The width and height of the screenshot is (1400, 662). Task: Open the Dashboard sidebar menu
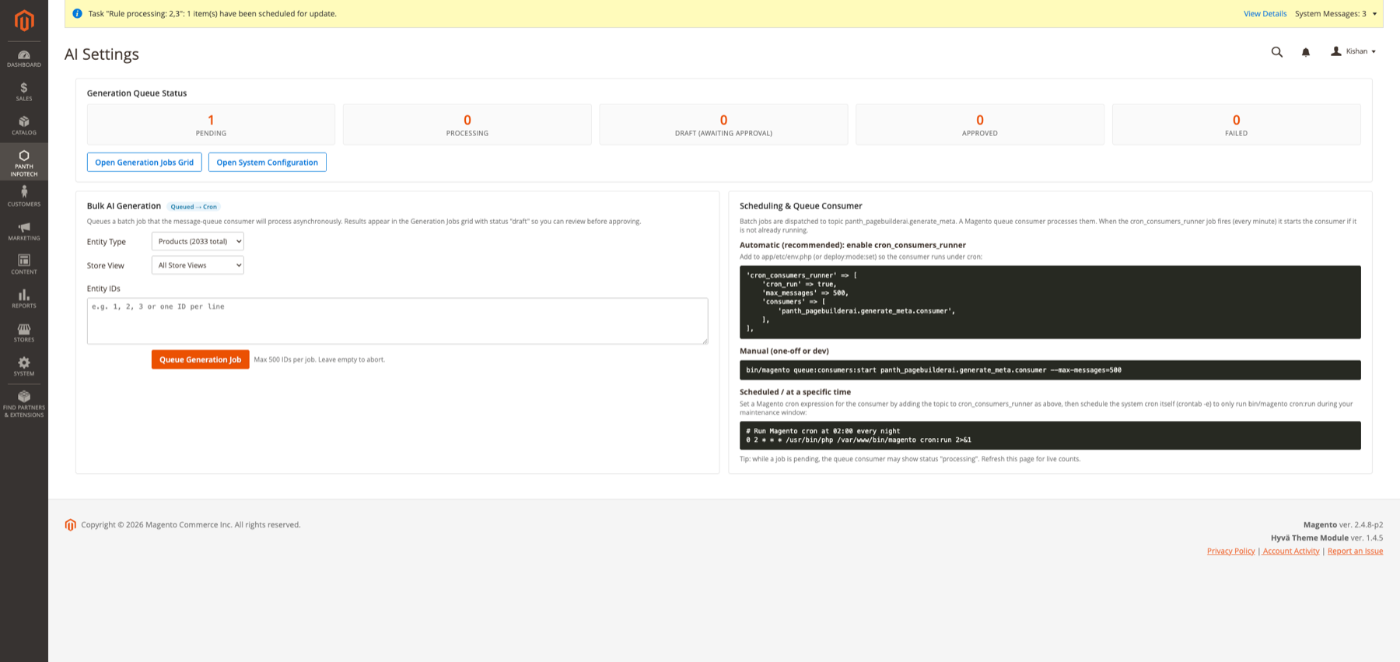tap(24, 58)
